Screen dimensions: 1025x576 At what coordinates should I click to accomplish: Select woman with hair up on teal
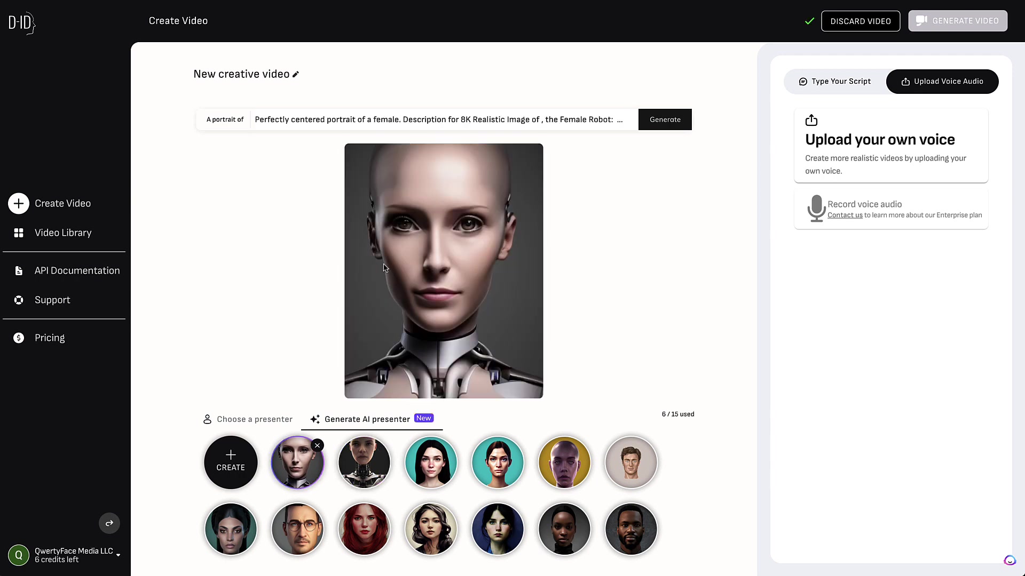[x=498, y=462]
